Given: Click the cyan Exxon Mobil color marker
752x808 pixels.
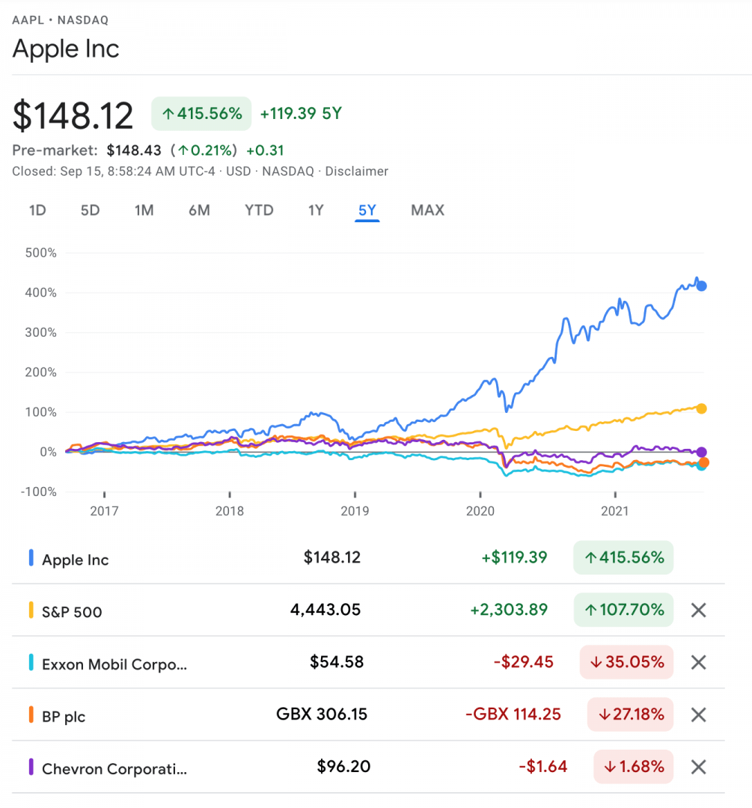Looking at the screenshot, I should point(31,662).
